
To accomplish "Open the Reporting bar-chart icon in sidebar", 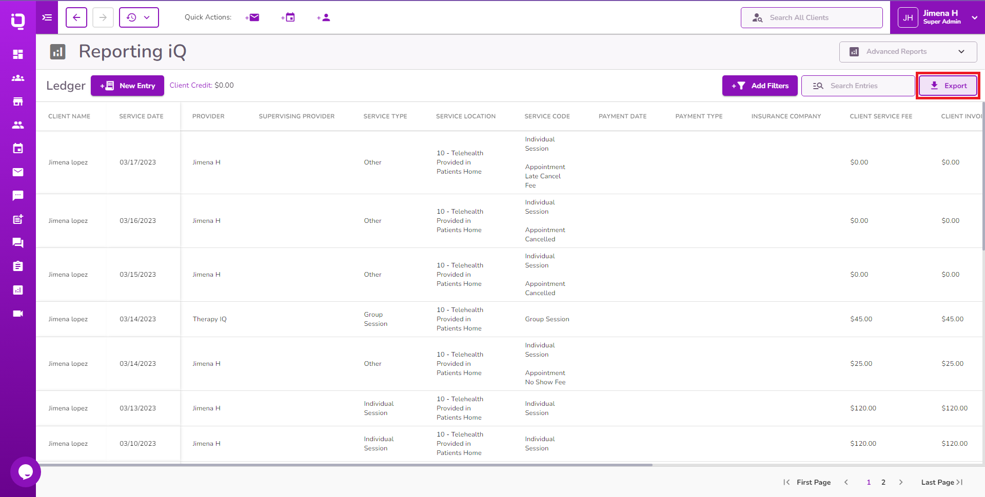I will [18, 289].
